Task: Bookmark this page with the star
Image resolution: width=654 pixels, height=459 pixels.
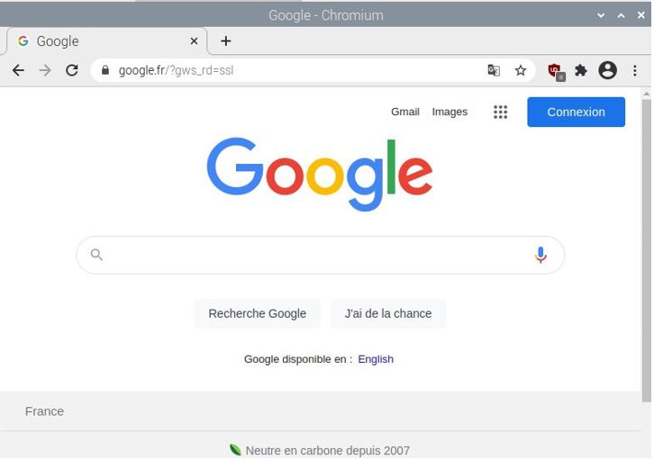Action: (521, 70)
